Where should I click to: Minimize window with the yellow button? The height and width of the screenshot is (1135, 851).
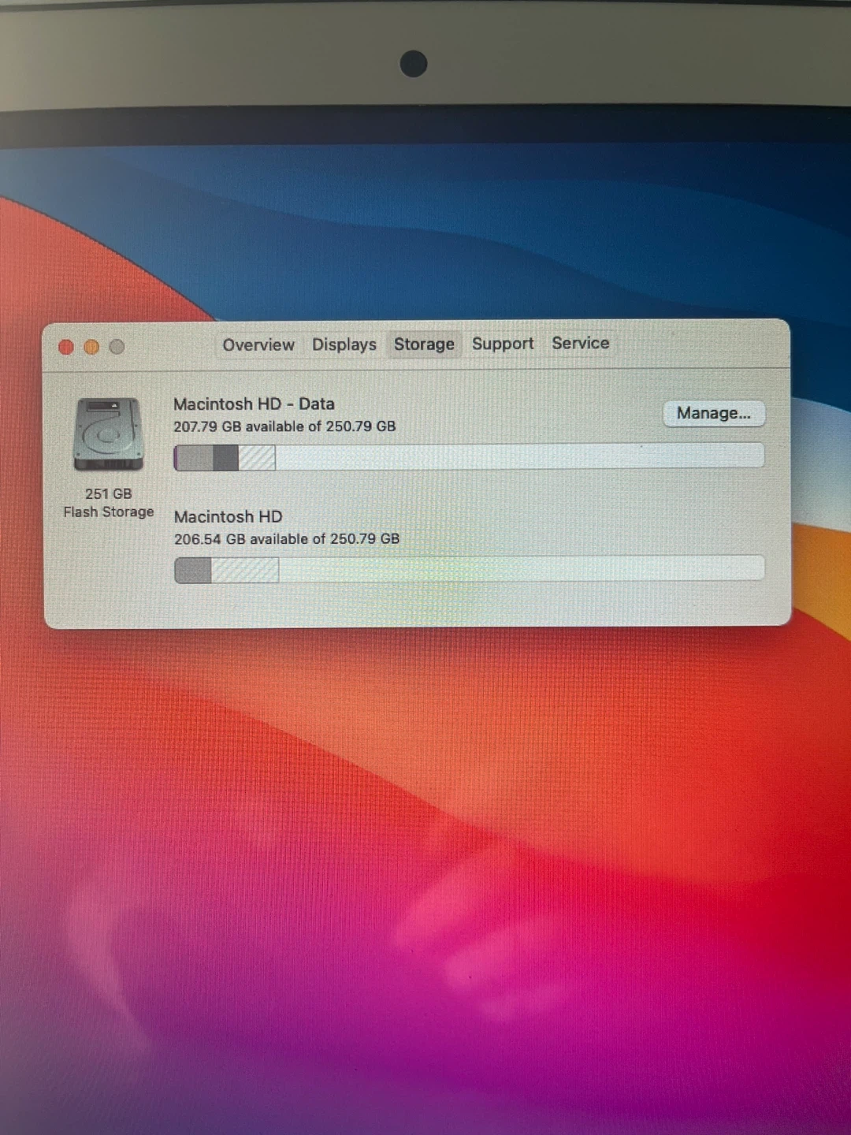tap(91, 347)
